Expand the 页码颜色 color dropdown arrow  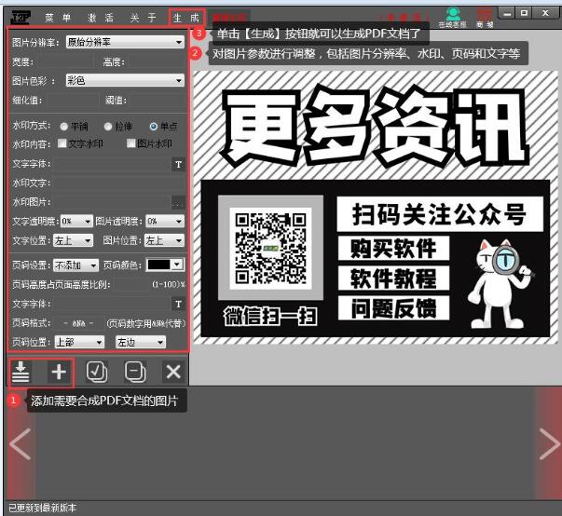tap(177, 265)
